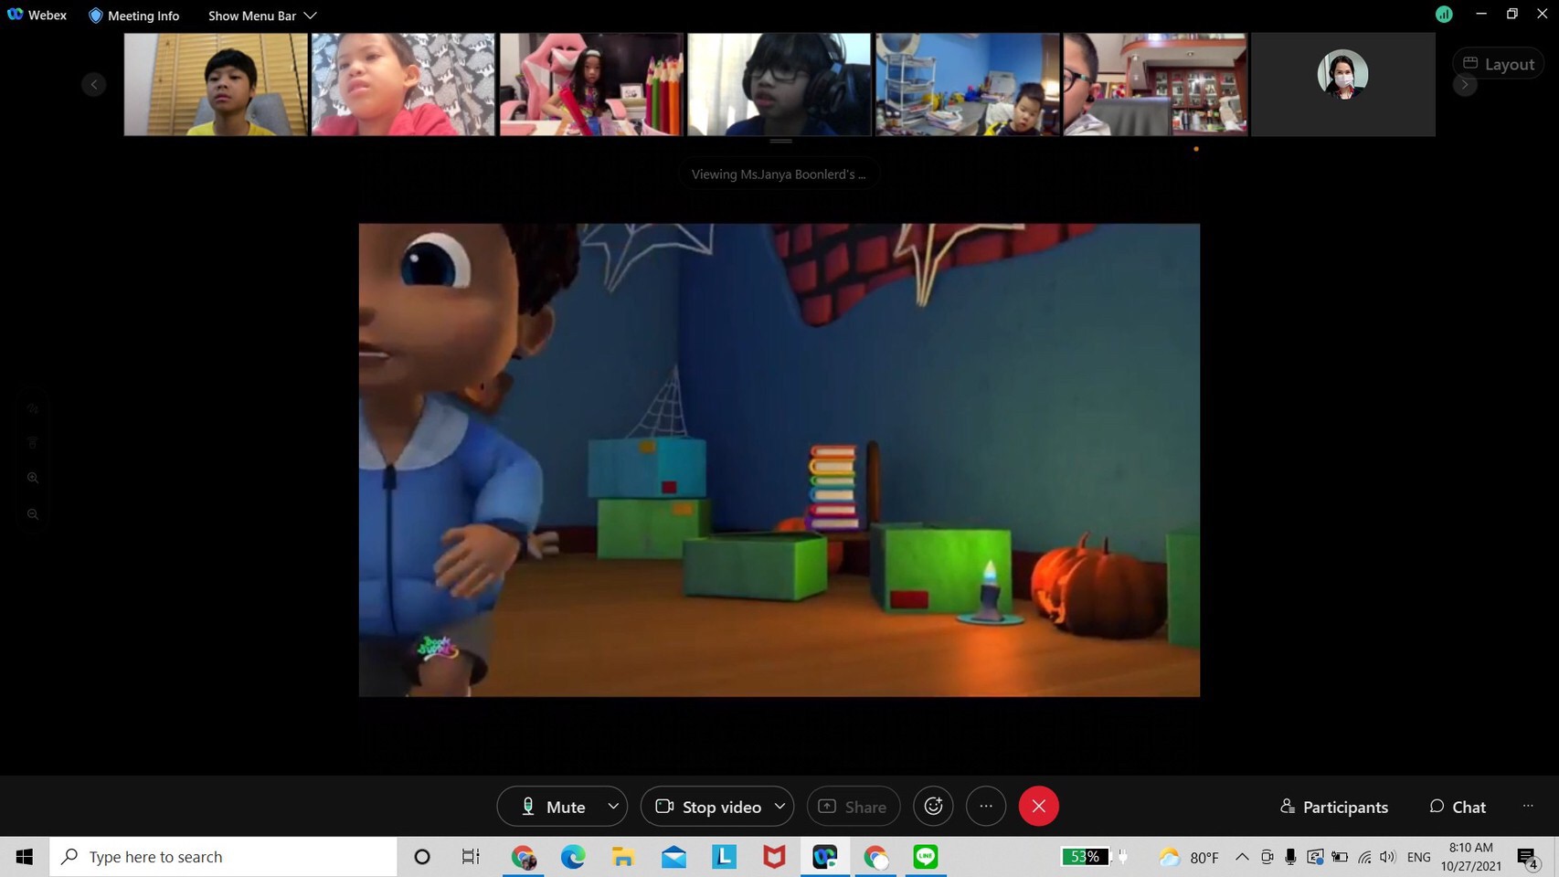Open Microsoft Edge from taskbar
The image size is (1559, 877).
(573, 857)
